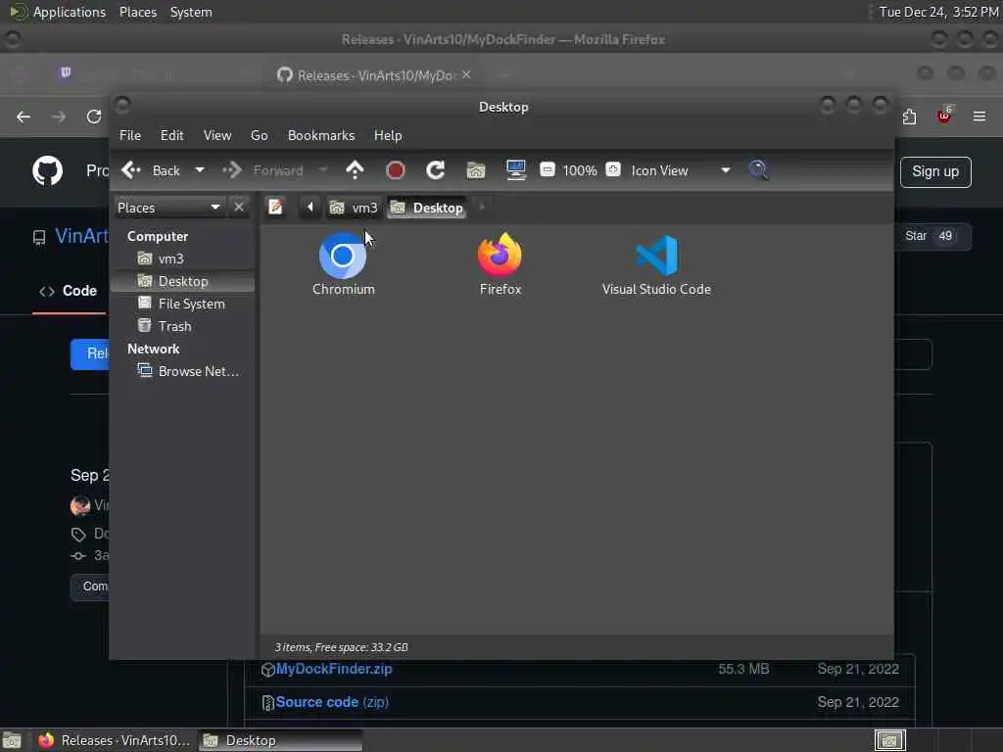Click the release author avatar on GitHub
This screenshot has width=1003, height=752.
pyautogui.click(x=80, y=505)
